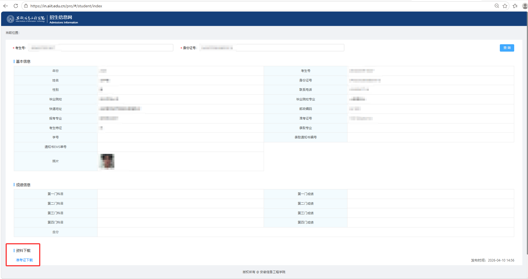Open the favorites list icon
This screenshot has width=528, height=279.
pyautogui.click(x=515, y=6)
